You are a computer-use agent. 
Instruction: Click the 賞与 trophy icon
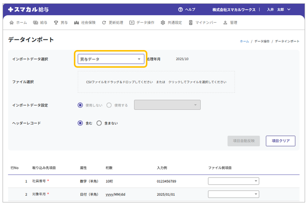tap(56, 22)
